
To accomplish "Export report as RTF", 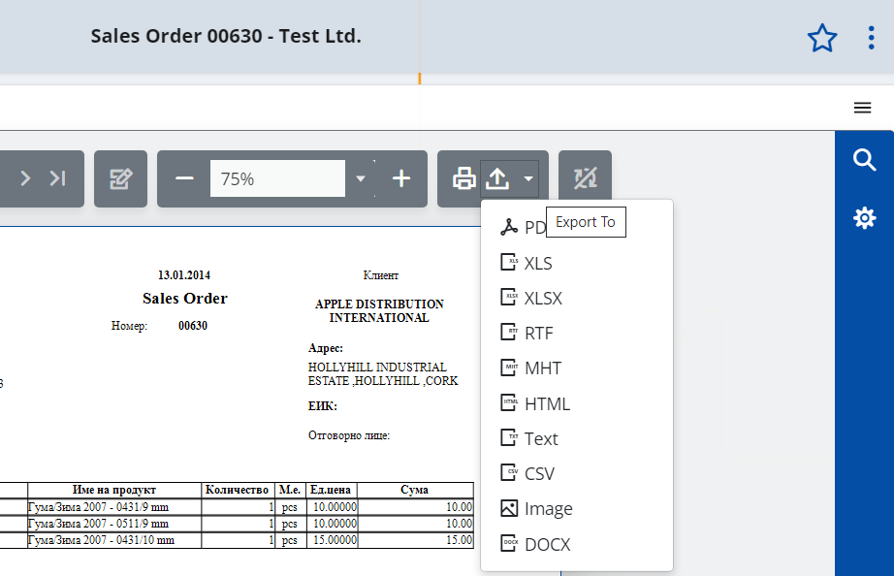I will coord(576,333).
